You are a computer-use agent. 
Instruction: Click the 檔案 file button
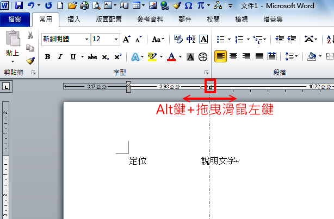pos(15,20)
